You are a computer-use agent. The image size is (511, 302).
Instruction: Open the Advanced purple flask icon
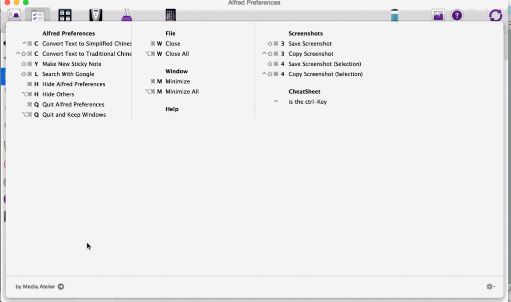coord(127,15)
